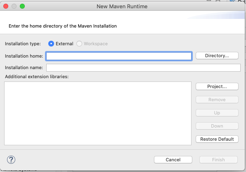Cancel the New Maven Runtime dialog
This screenshot has width=246, height=172.
[x=173, y=160]
